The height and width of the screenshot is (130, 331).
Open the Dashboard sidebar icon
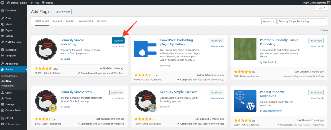pyautogui.click(x=3, y=11)
